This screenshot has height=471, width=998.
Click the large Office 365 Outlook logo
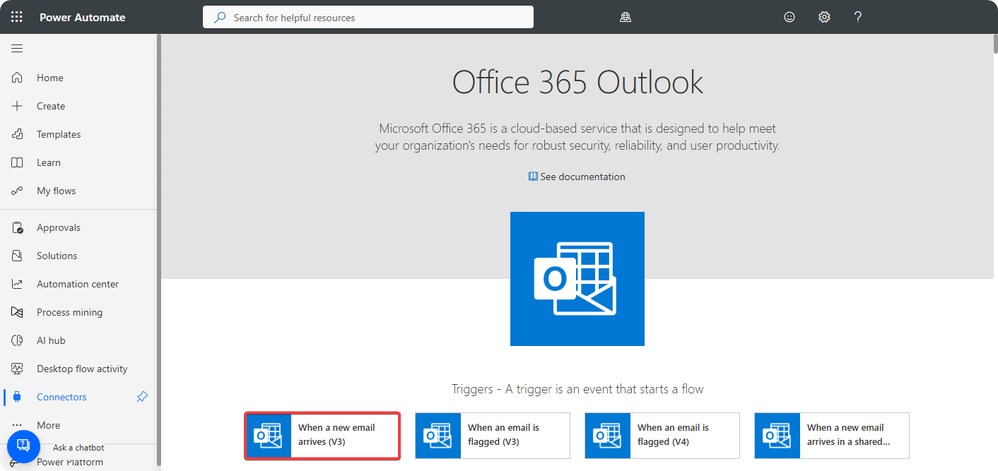577,279
